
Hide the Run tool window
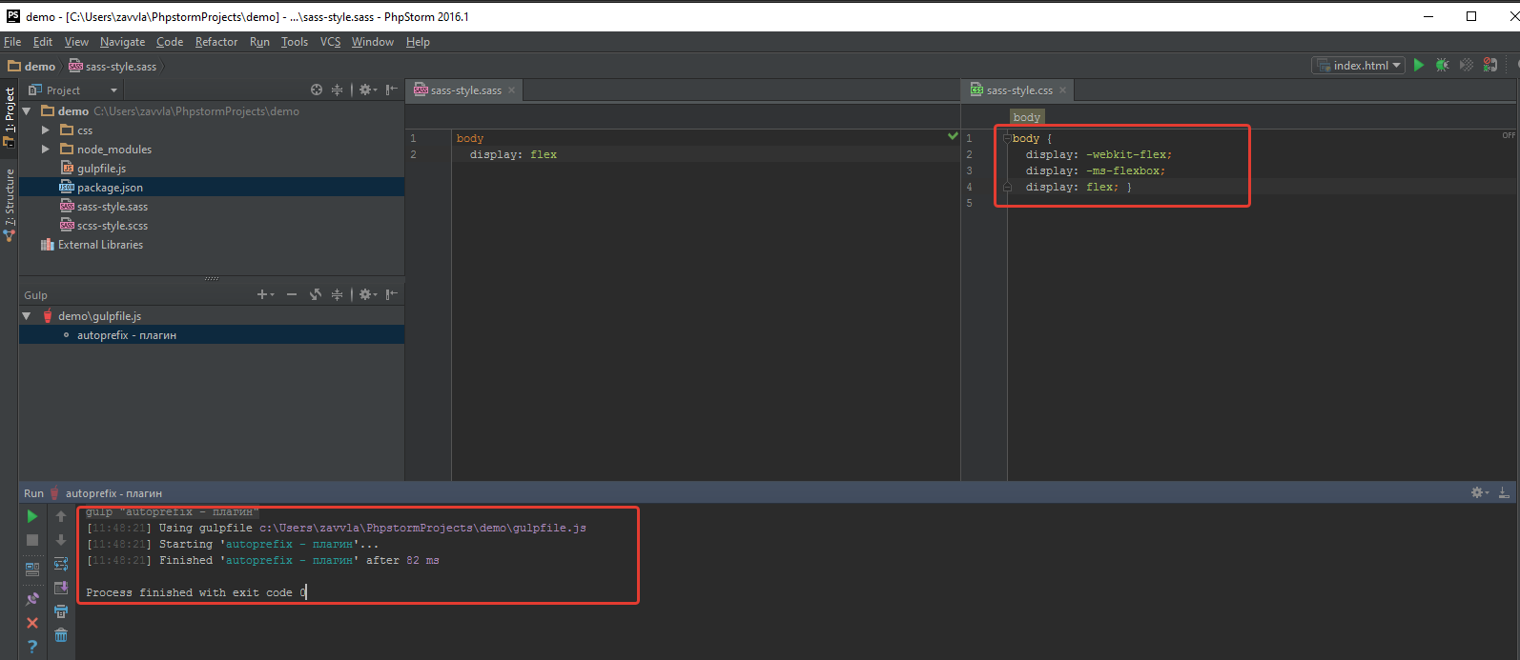tap(1504, 492)
